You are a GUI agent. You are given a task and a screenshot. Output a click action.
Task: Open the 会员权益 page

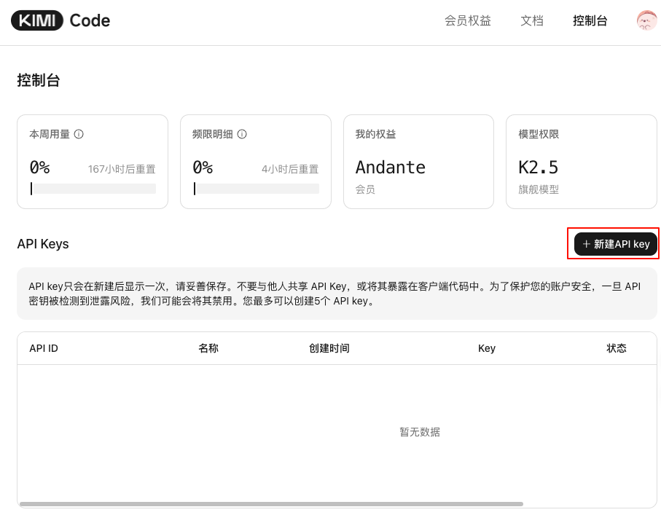point(467,20)
